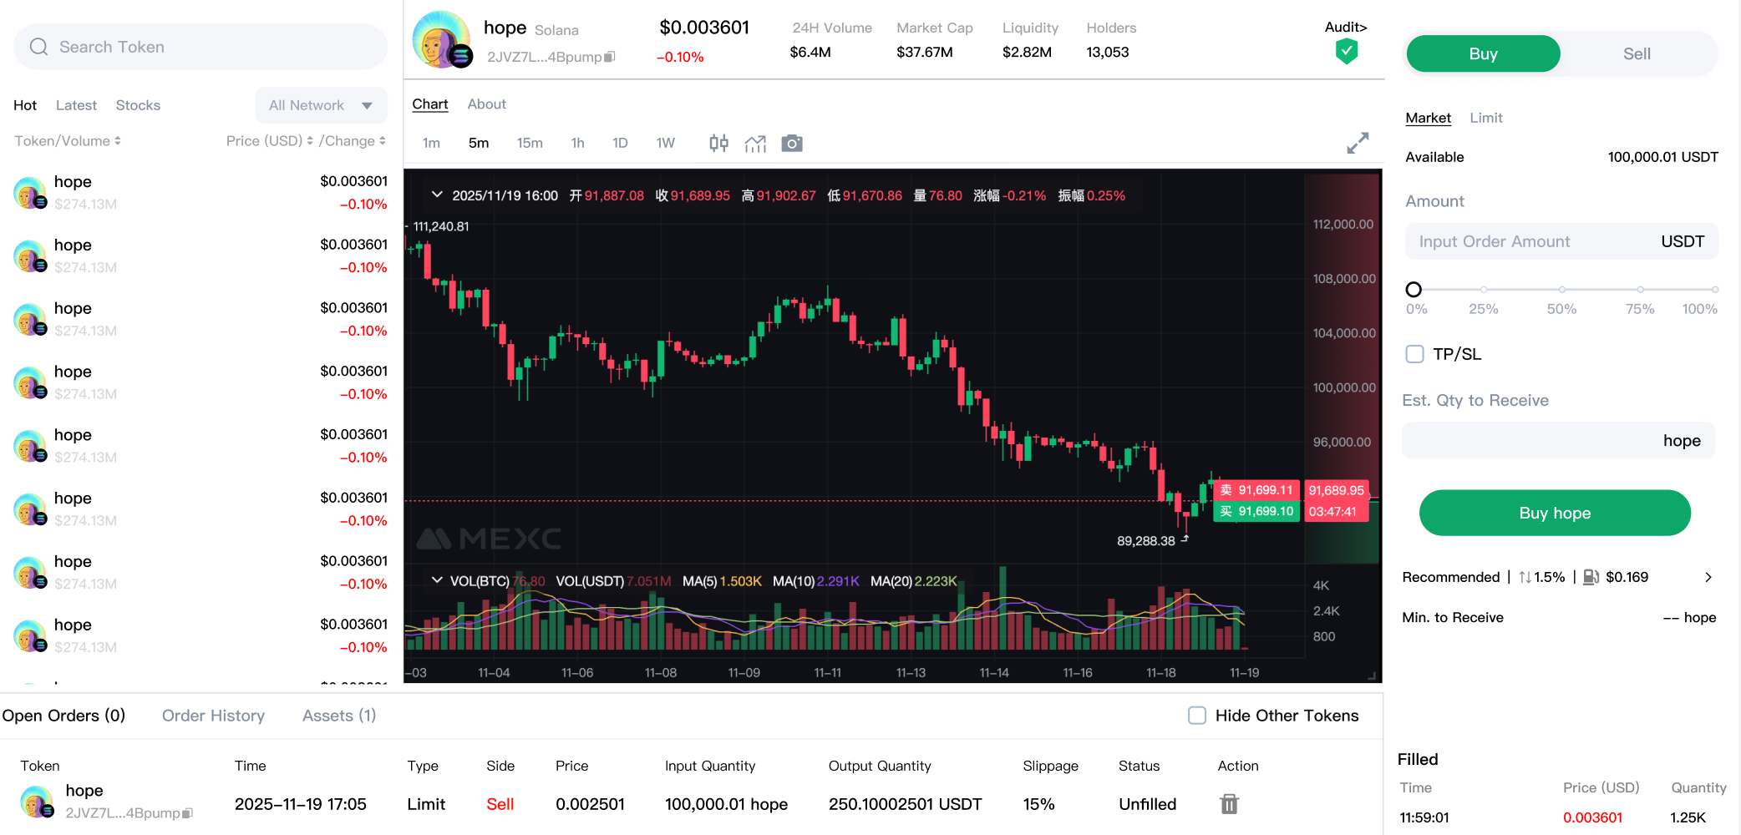Expand the chart to fullscreen

pos(1358,143)
